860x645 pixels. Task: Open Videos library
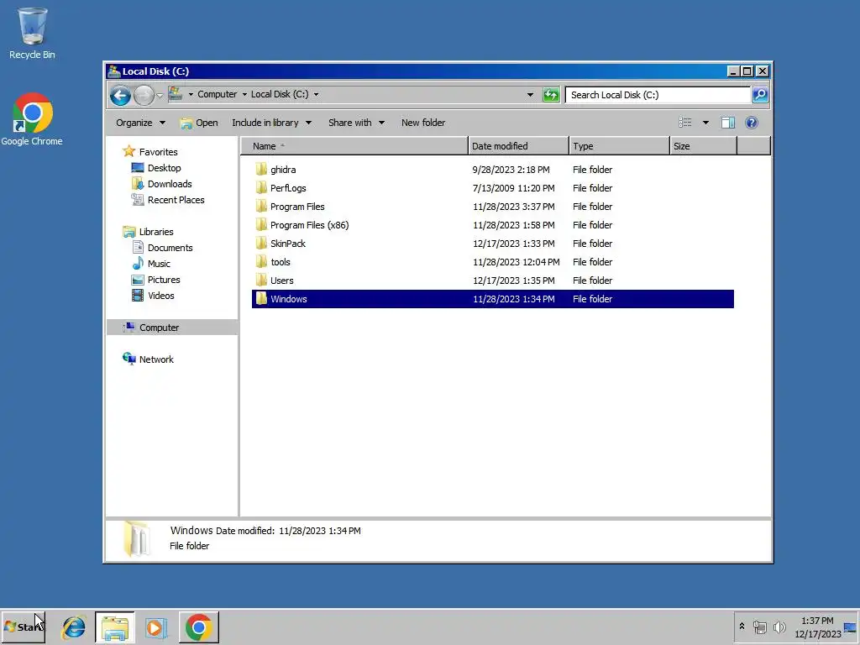160,295
